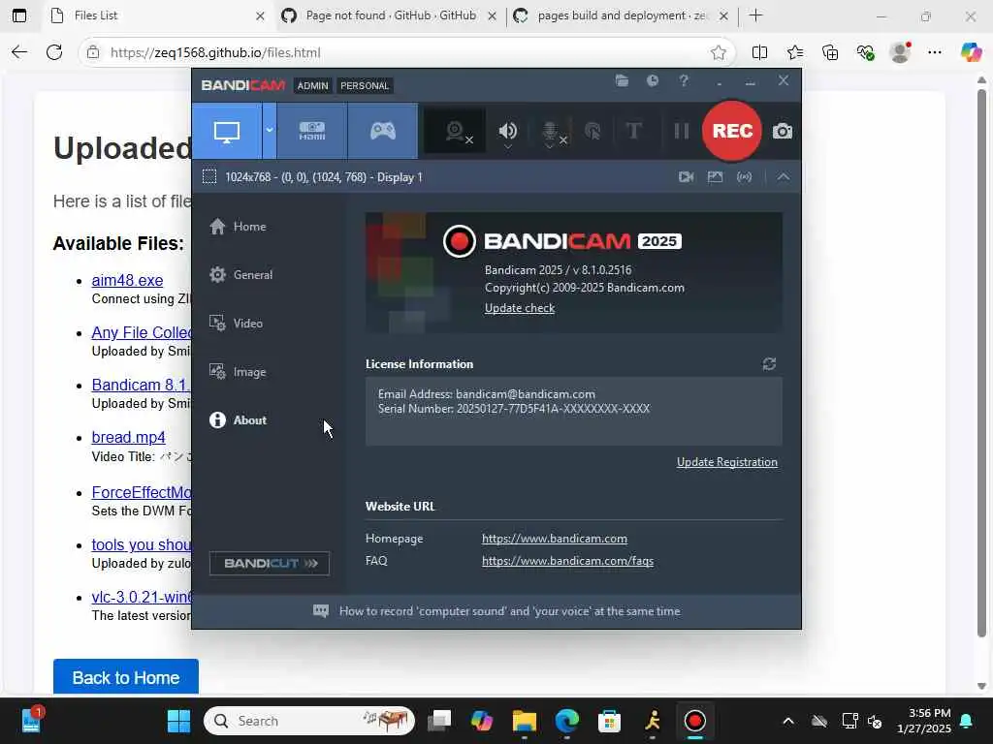Open the taskbar clock and date
This screenshot has width=993, height=744.
point(924,721)
